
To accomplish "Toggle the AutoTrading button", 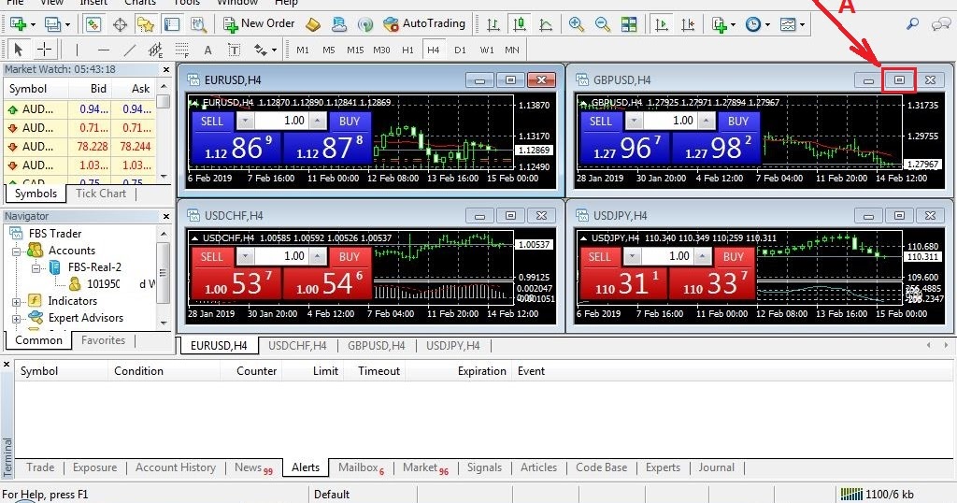I will tap(423, 23).
